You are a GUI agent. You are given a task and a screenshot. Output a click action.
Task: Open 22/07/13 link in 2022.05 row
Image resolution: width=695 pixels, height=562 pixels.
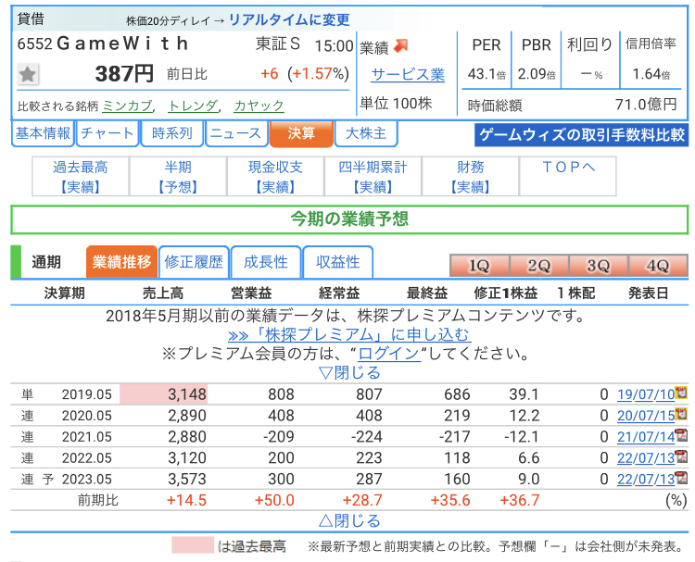coord(646,458)
